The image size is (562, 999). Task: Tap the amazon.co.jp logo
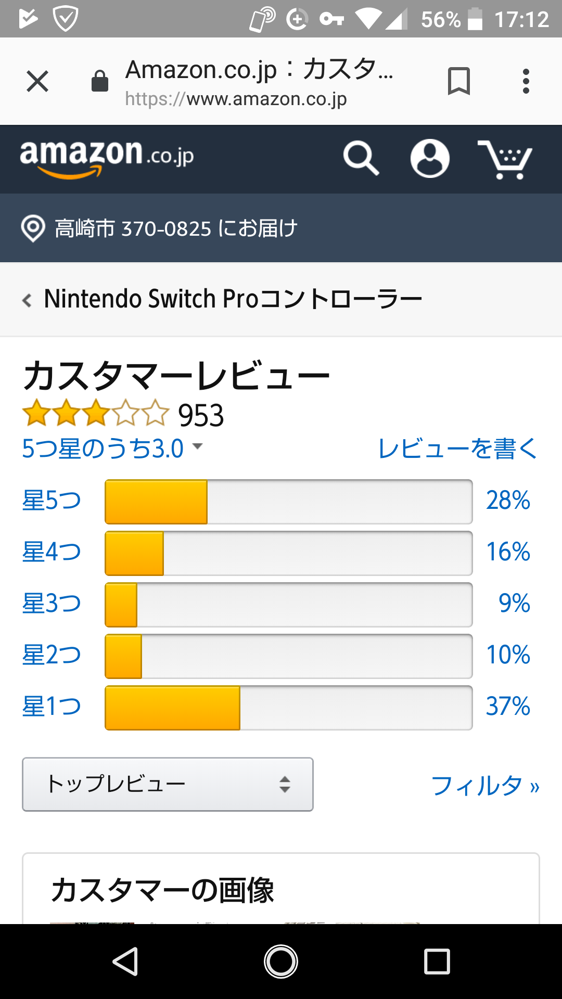coord(107,157)
